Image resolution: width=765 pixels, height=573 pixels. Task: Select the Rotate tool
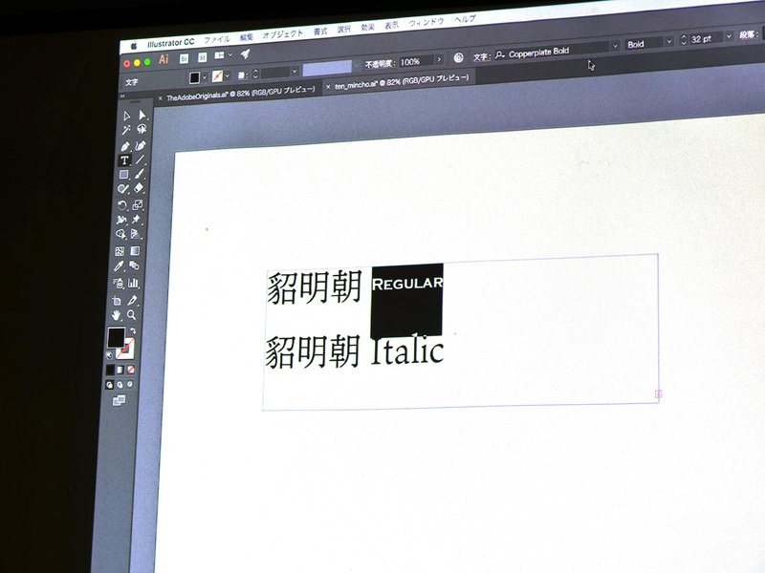tap(122, 205)
